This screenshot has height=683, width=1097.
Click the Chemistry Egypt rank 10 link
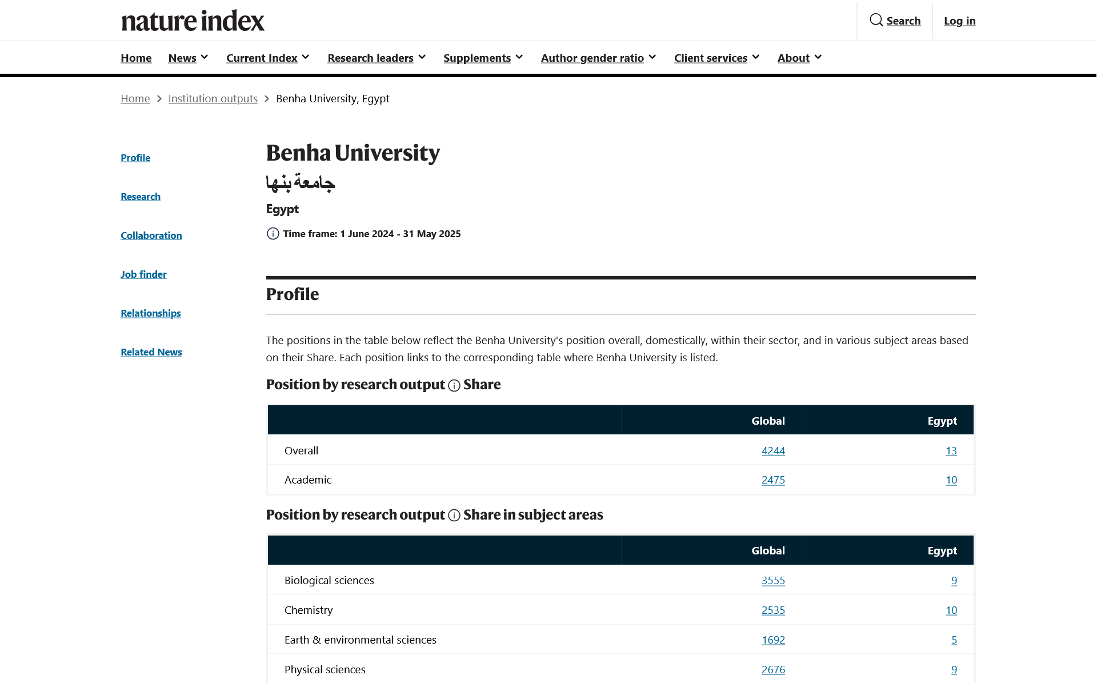pos(951,610)
